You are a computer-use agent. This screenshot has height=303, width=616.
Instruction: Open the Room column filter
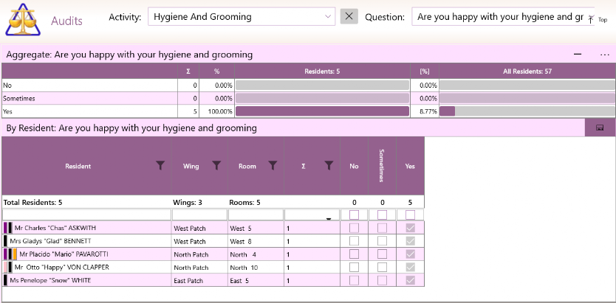(x=273, y=166)
